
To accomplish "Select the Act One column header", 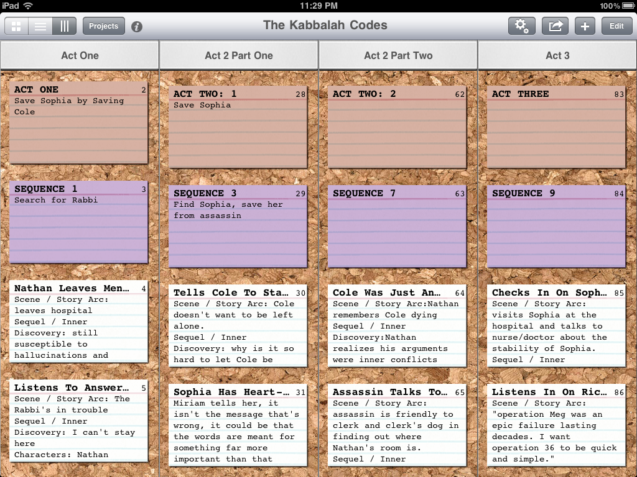I will pos(80,55).
